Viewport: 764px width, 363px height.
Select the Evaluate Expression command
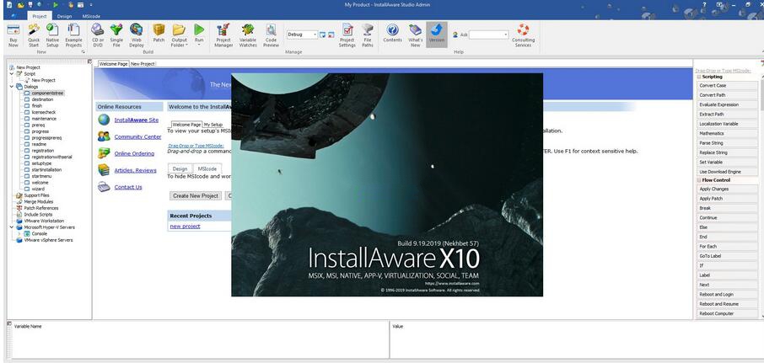point(728,104)
